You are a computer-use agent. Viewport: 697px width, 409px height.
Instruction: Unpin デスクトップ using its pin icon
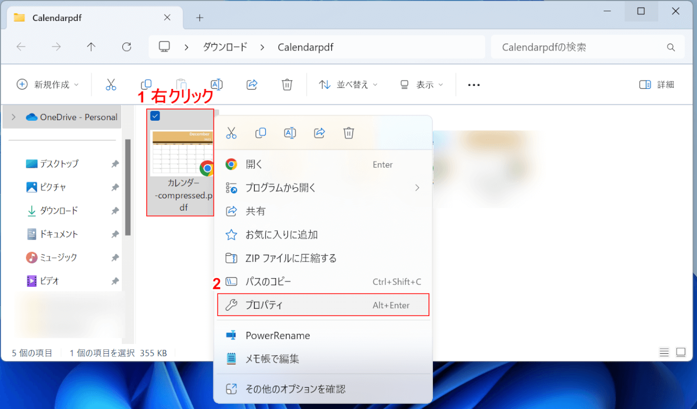[115, 164]
